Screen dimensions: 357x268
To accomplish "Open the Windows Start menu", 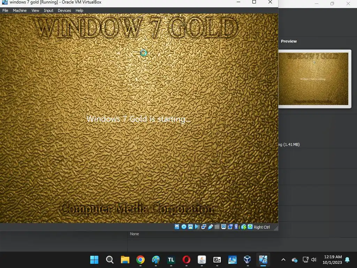I will coord(94,260).
